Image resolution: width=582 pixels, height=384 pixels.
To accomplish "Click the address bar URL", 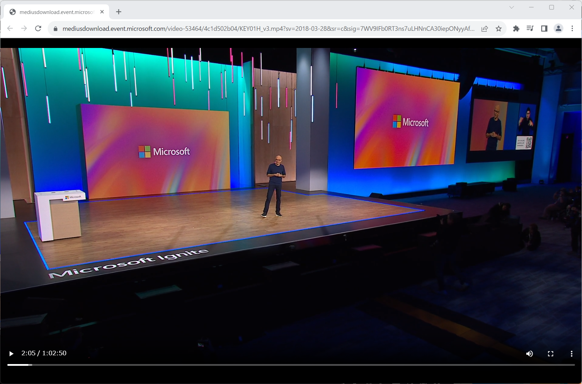I will [x=269, y=29].
